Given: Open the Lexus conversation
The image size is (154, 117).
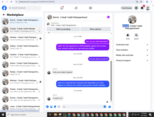Looking at the screenshot, I should click(22, 107).
